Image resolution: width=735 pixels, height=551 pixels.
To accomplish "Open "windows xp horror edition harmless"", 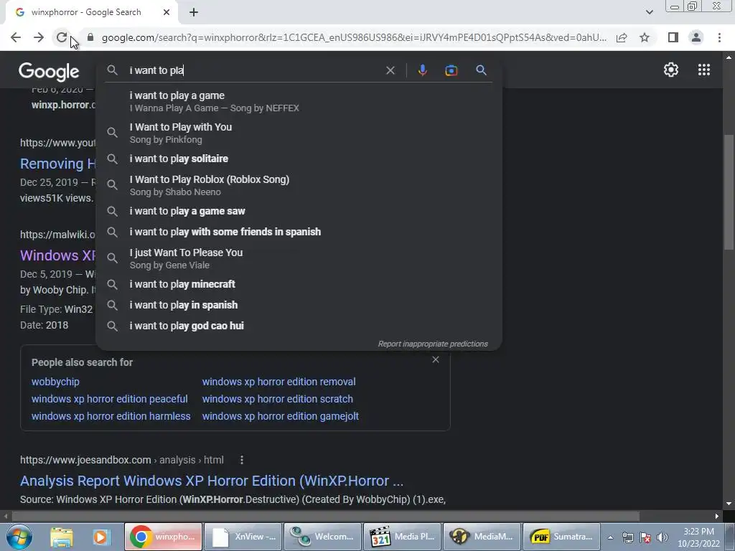I will [111, 416].
